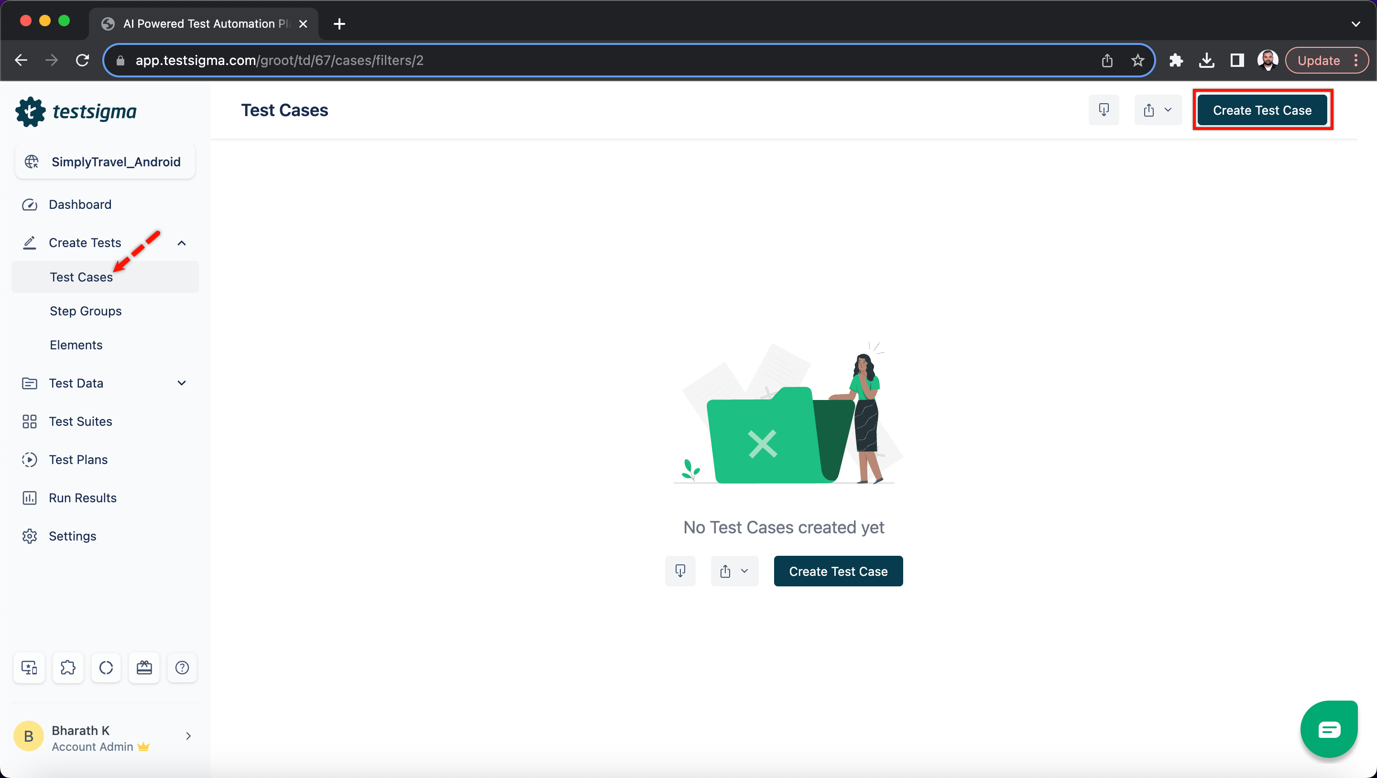Open the Elements section
This screenshot has width=1377, height=778.
76,345
